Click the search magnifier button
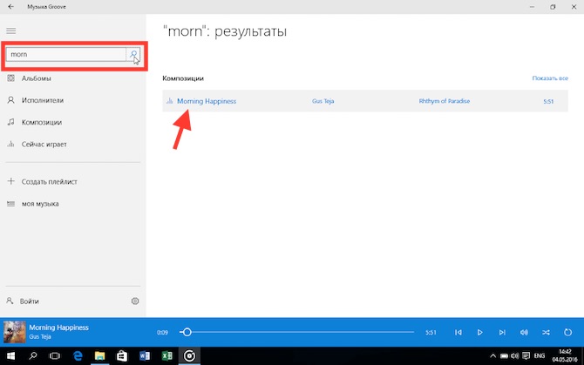The height and width of the screenshot is (365, 584). 133,54
